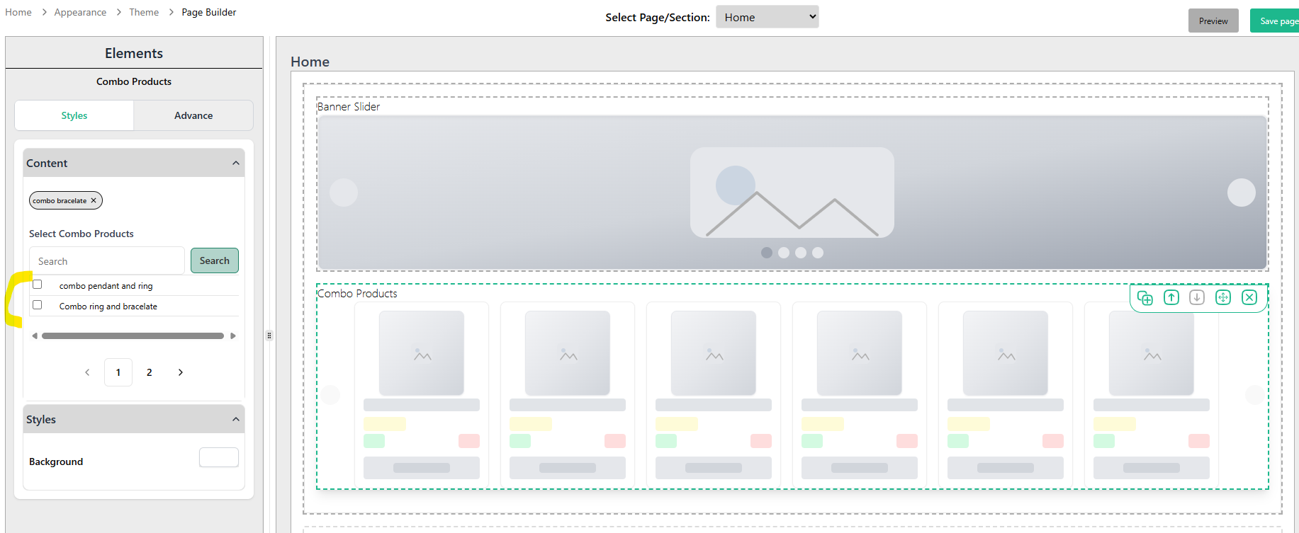Remove the combo bracelate tag
This screenshot has width=1299, height=533.
(x=94, y=200)
